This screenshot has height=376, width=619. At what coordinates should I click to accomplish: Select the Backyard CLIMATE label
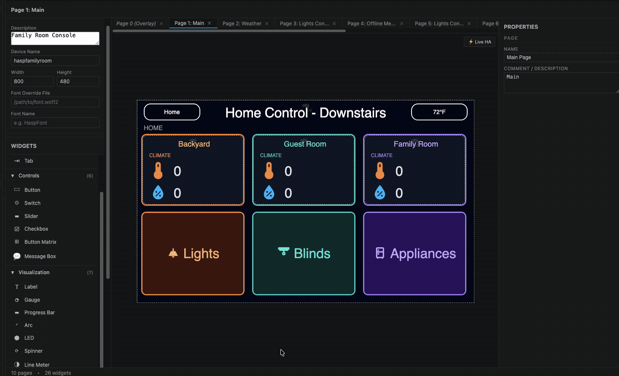click(x=160, y=155)
